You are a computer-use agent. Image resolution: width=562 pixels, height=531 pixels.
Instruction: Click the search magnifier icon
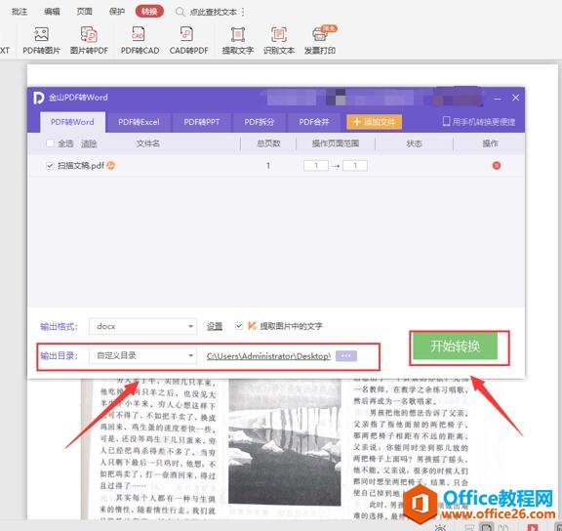click(180, 12)
